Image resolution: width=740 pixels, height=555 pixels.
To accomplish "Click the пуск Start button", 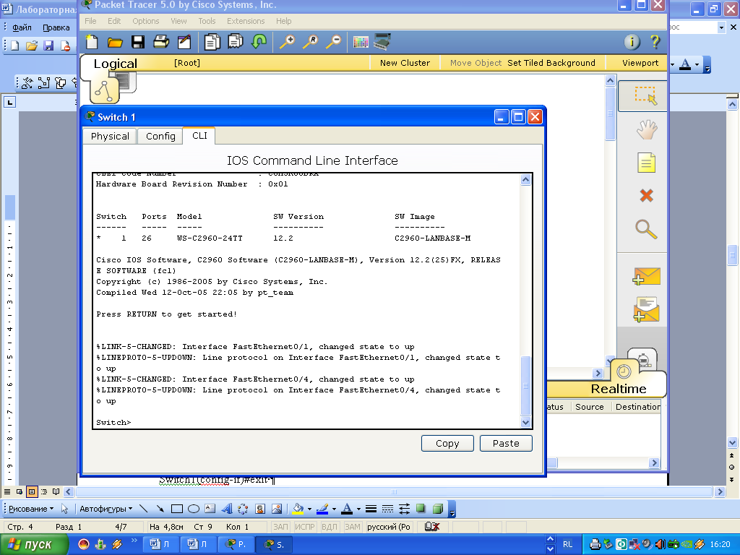I will pyautogui.click(x=34, y=545).
